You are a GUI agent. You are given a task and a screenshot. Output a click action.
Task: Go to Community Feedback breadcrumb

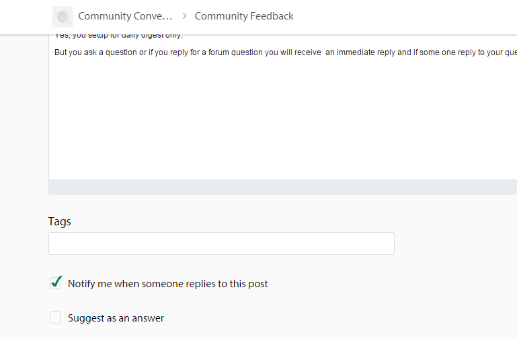coord(244,16)
